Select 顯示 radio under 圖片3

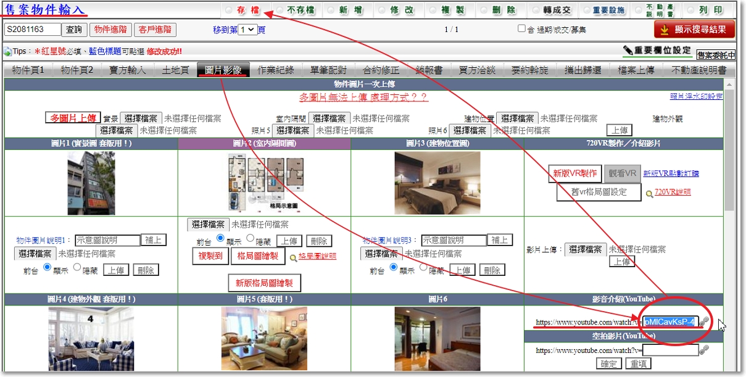coord(393,268)
